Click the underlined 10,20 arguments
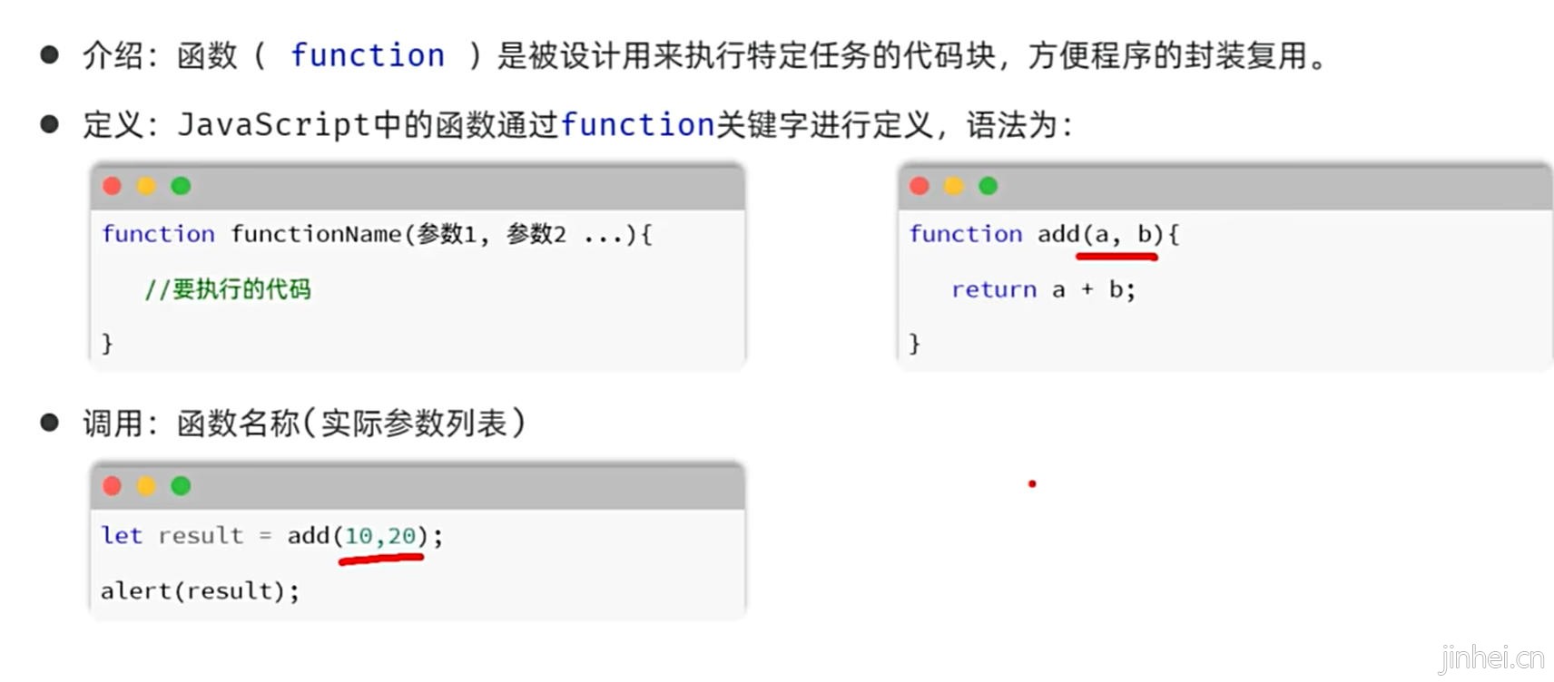The width and height of the screenshot is (1554, 682). (x=380, y=536)
